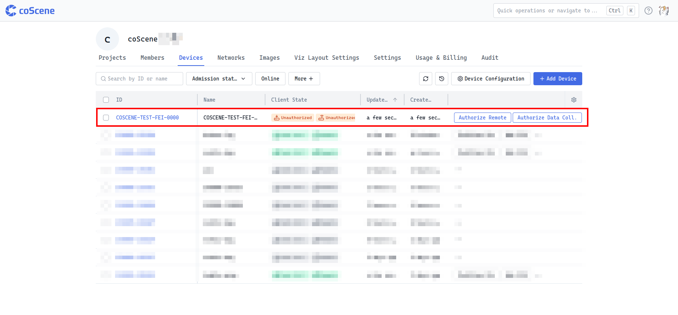Open the user avatar menu
Viewport: 678px width, 315px height.
(x=663, y=11)
